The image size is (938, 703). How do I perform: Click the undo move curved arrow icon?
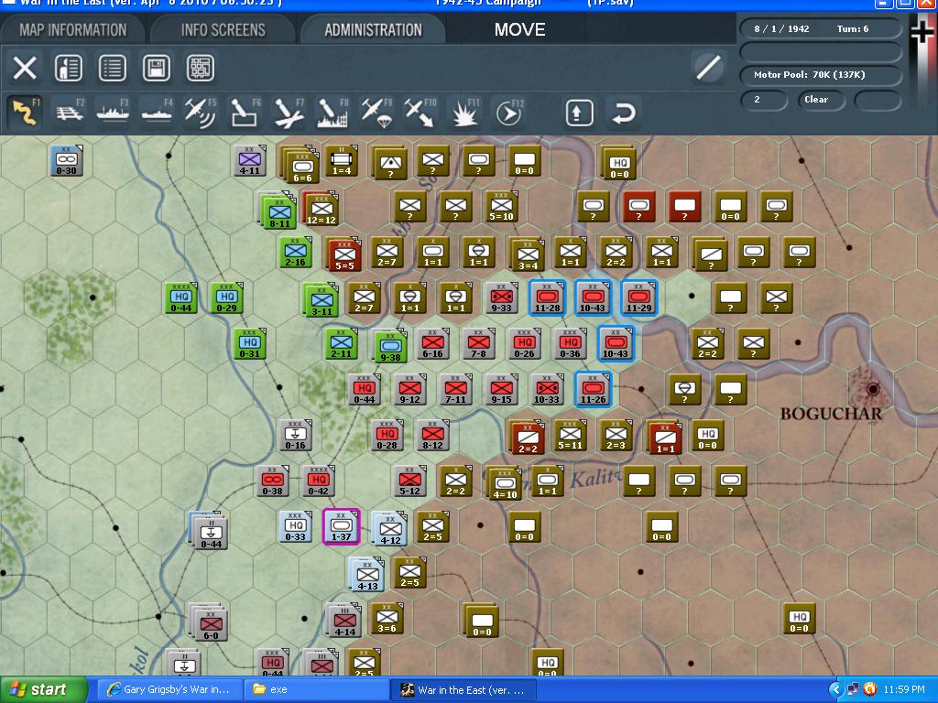(623, 113)
